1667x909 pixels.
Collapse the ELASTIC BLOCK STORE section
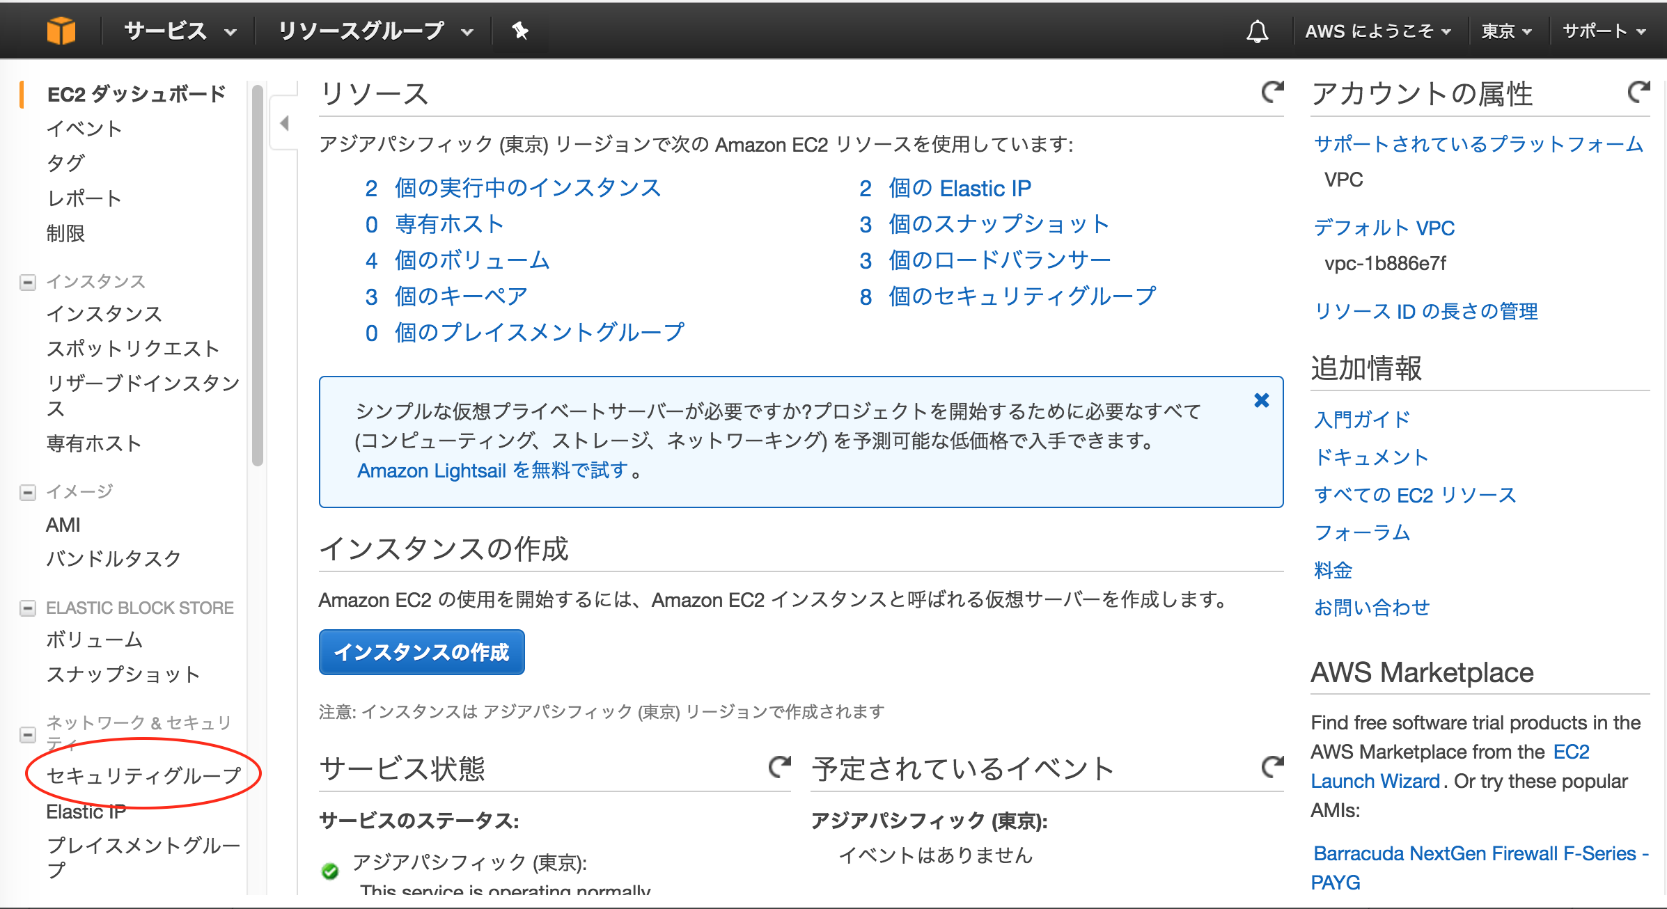(x=27, y=608)
